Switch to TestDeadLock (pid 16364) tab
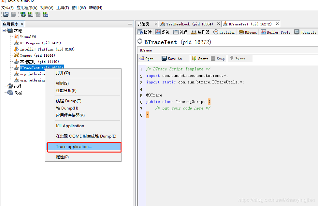Viewport: 318px width, 206px height. [189, 24]
